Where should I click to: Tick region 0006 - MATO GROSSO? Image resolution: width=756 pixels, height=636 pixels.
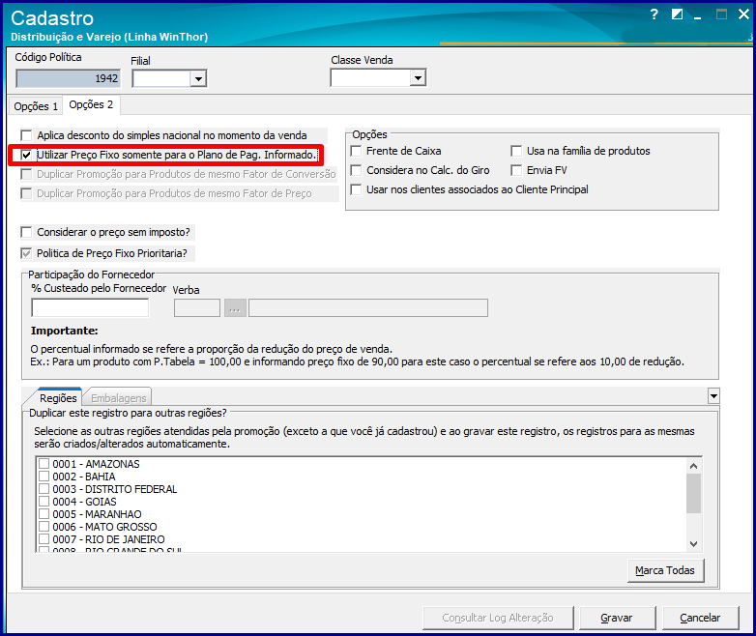tap(44, 527)
